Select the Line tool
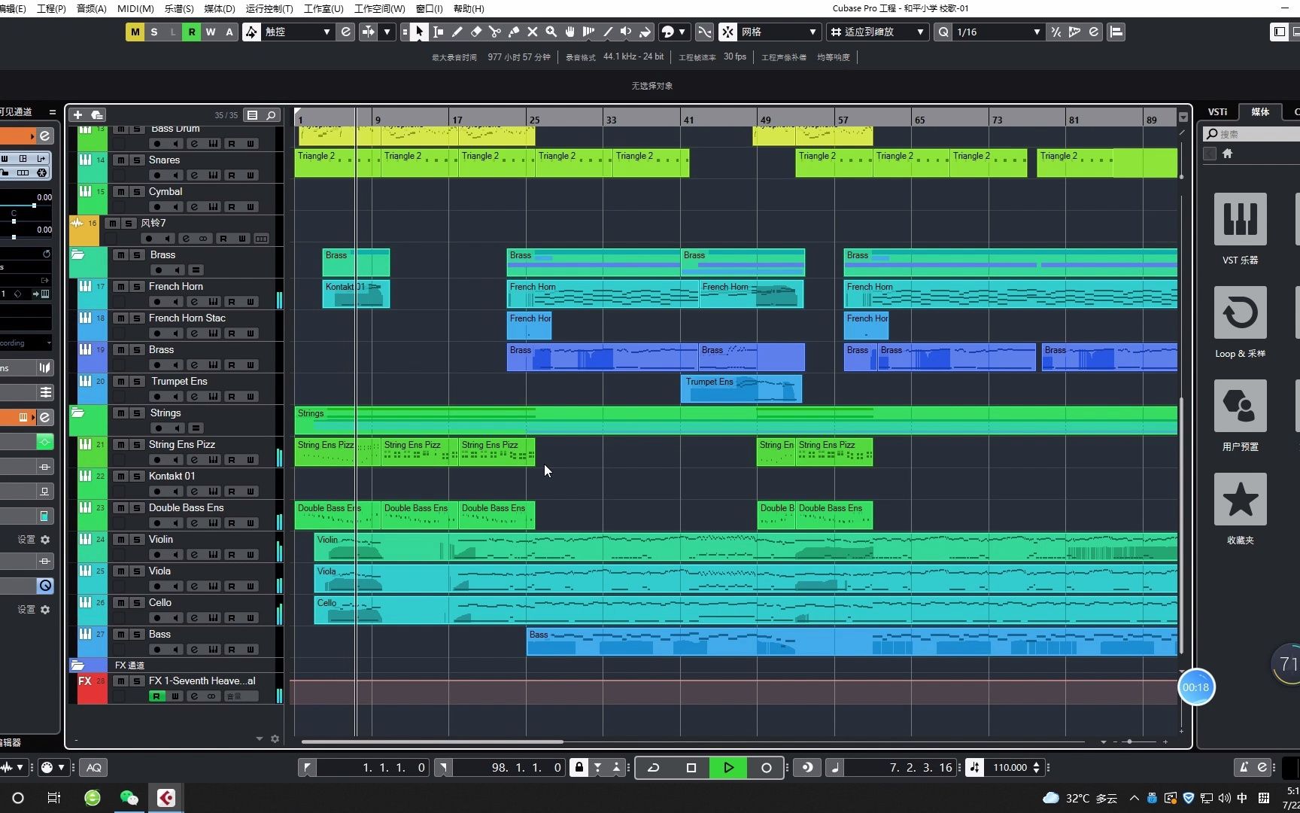This screenshot has width=1300, height=813. (x=608, y=32)
